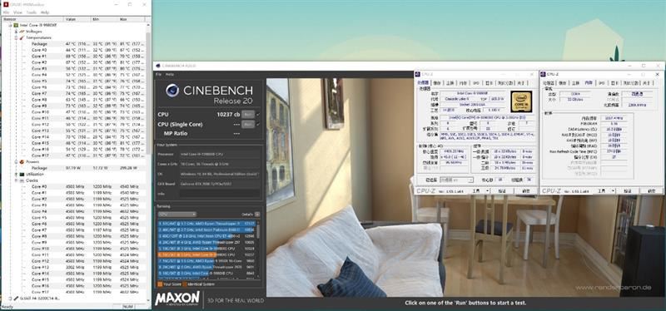Click the Details icon button in Cinebench Ranking

point(257,215)
